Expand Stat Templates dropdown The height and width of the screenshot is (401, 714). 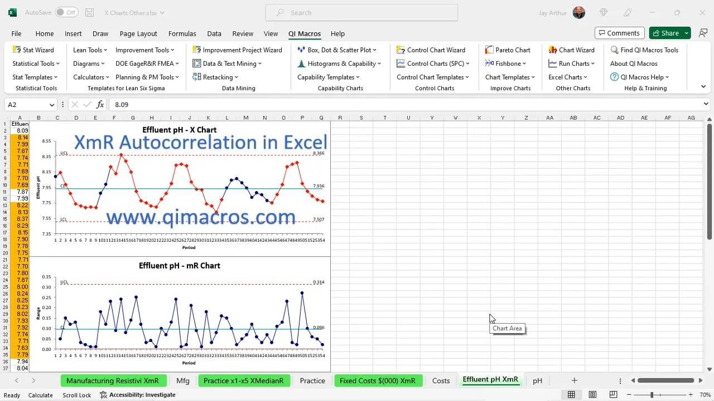pos(35,77)
